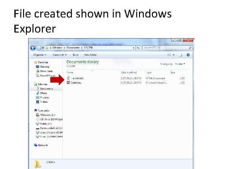Go back with the blue Back arrow
The height and width of the screenshot is (169, 225).
point(33,48)
